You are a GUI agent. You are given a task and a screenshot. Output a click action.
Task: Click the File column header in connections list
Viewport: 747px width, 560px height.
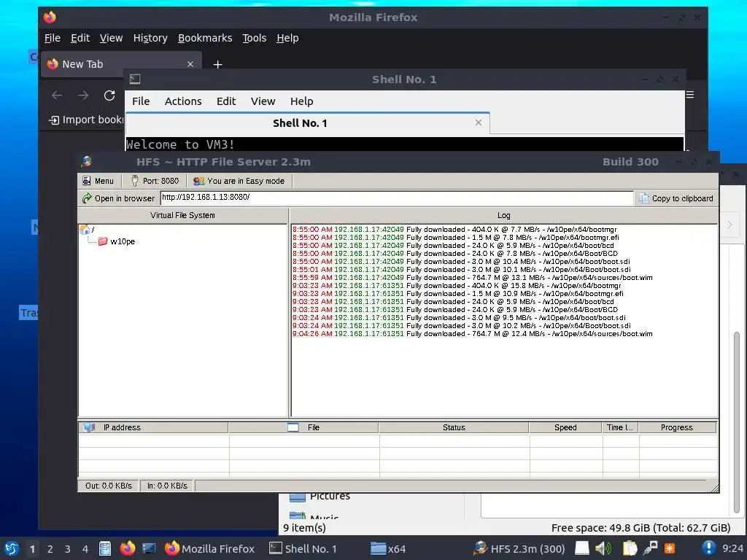point(303,427)
